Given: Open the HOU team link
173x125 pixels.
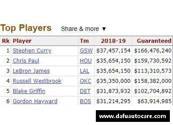Looking at the screenshot, I should tap(86, 61).
